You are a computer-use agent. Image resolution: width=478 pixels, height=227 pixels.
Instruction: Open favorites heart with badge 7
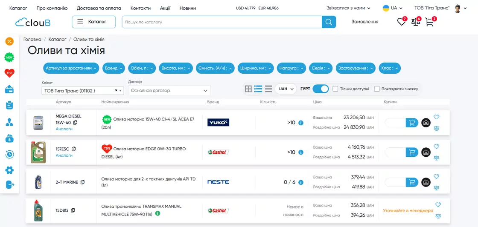pos(402,21)
